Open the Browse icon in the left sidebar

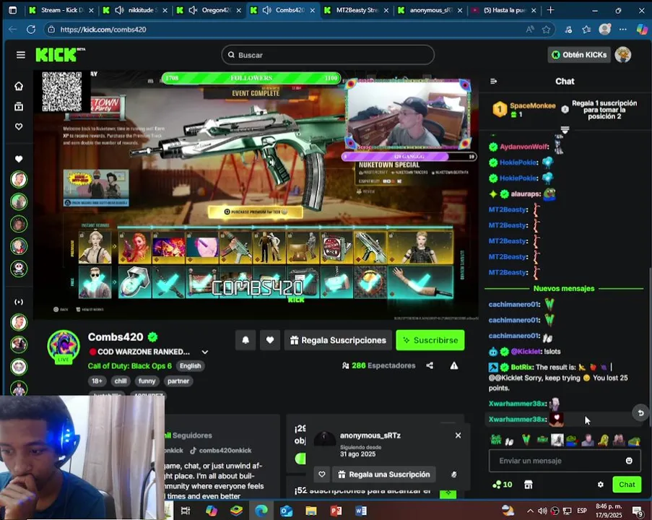pos(19,106)
